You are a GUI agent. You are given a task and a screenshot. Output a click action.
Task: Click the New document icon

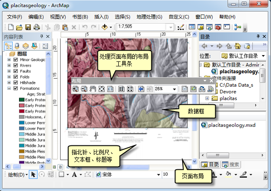pyautogui.click(x=11, y=27)
